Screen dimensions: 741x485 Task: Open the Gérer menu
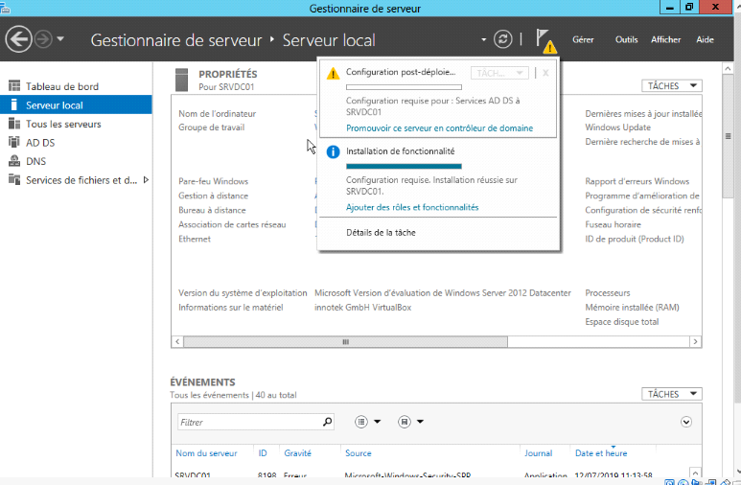click(x=583, y=40)
